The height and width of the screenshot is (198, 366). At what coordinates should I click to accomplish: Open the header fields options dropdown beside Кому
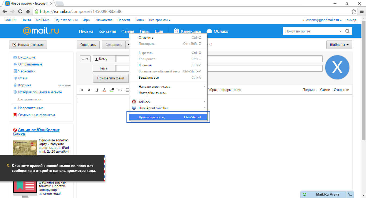(x=85, y=59)
